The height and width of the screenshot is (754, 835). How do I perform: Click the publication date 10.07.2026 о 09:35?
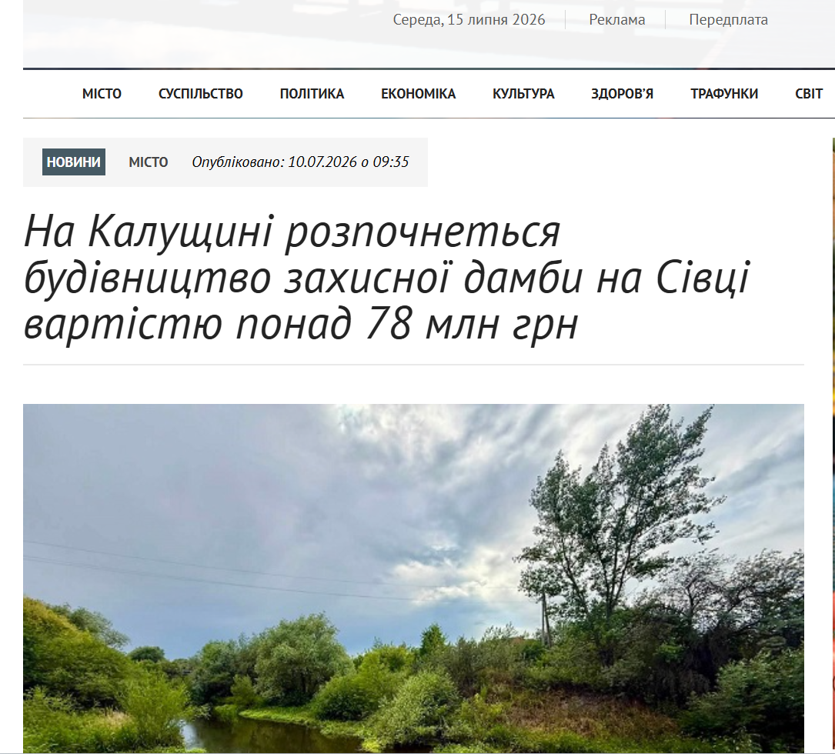tap(349, 162)
